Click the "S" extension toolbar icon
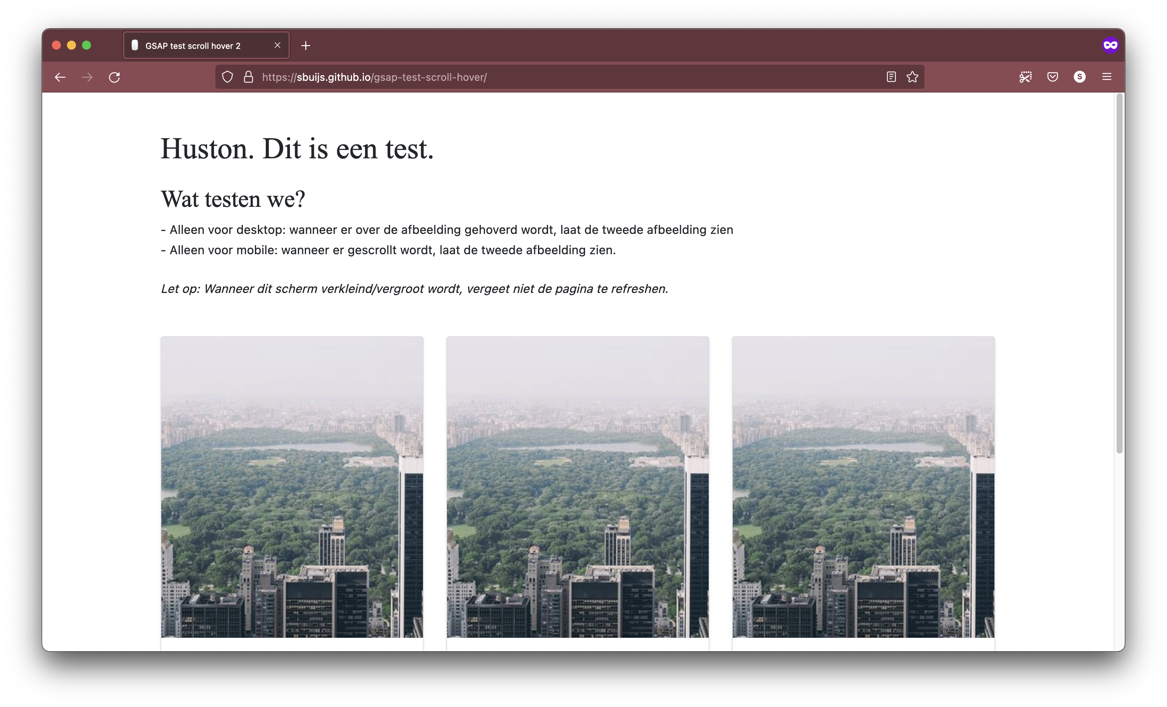The height and width of the screenshot is (707, 1167). 1079,76
